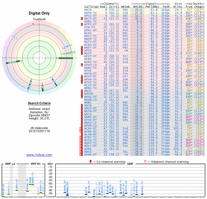Click the WFMZ-TV marker in UHF chart
The height and width of the screenshot is (199, 207).
click(142, 194)
